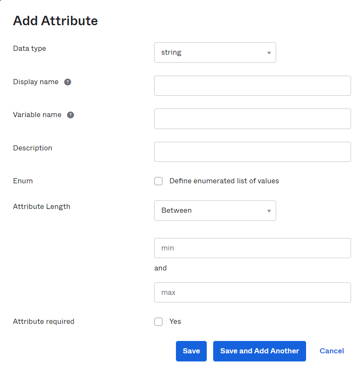The image size is (363, 373).
Task: Expand the 'Between' Attribute Length dropdown
Action: coord(215,211)
